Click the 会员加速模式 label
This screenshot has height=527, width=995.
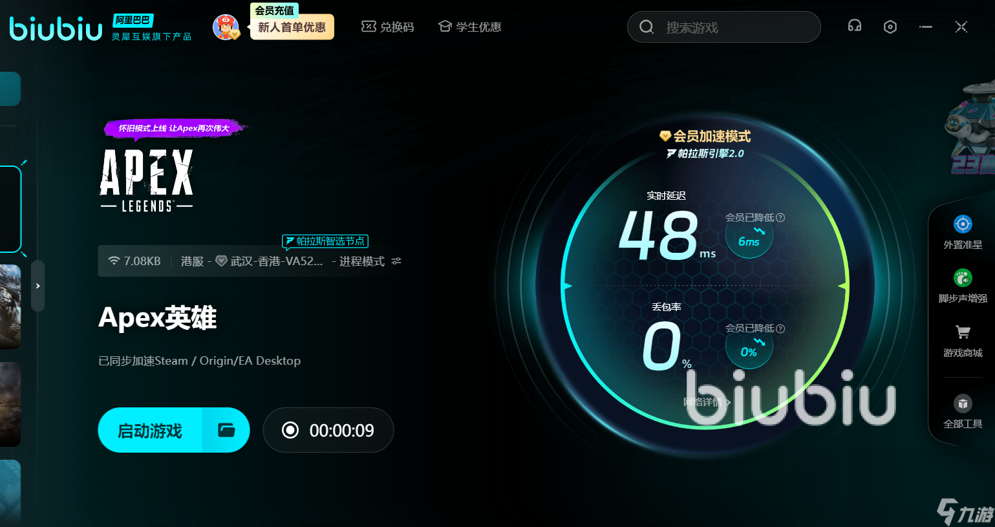pyautogui.click(x=705, y=136)
